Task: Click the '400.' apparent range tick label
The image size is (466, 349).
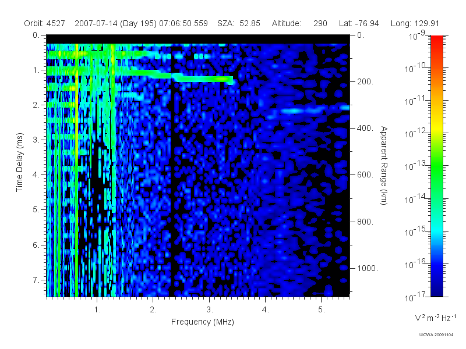Action: (x=365, y=128)
